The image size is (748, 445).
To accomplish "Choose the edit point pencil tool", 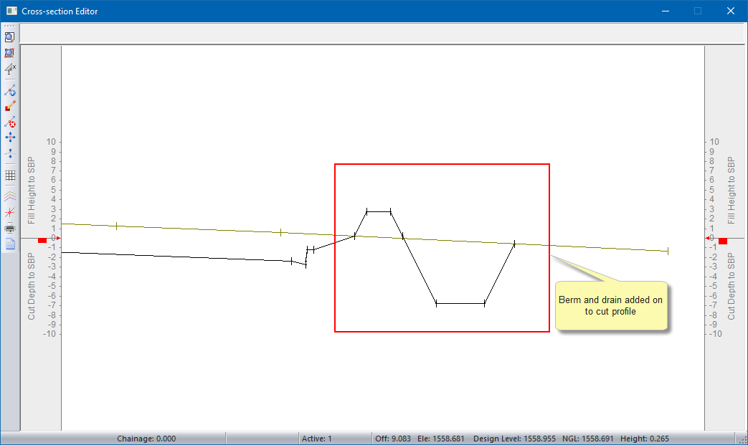I will click(10, 106).
